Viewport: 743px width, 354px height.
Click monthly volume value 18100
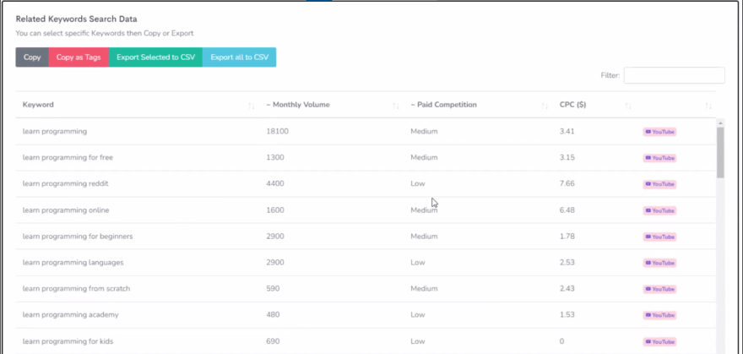277,131
